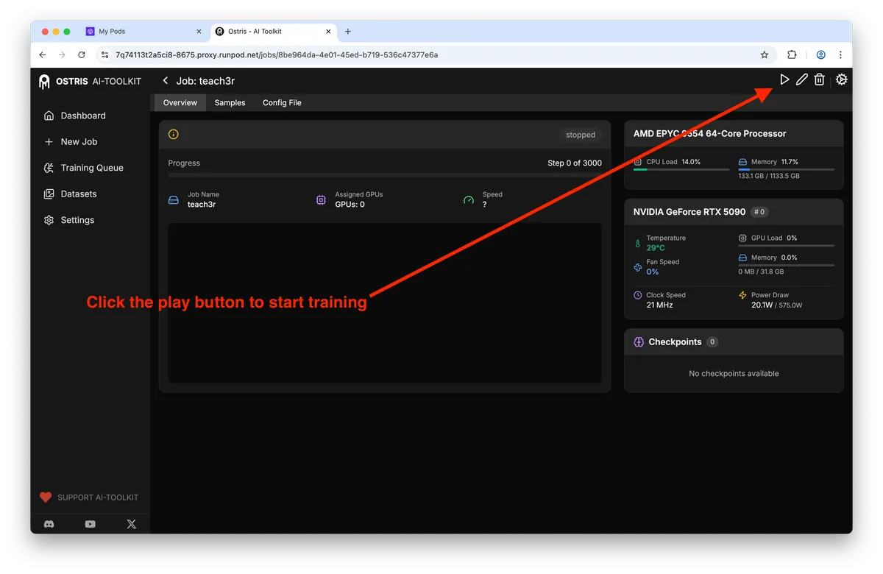Click the CPU Load bar
883x574 pixels.
681,169
